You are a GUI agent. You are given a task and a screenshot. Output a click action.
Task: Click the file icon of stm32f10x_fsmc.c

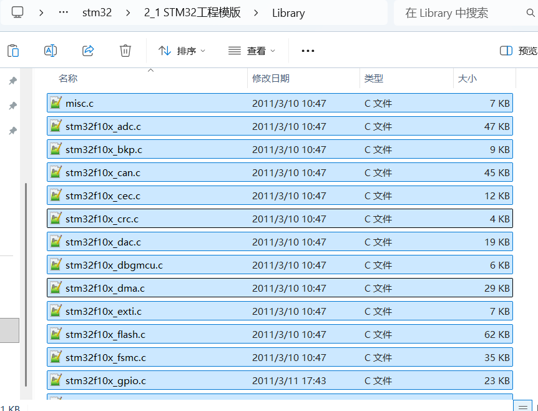coord(56,357)
